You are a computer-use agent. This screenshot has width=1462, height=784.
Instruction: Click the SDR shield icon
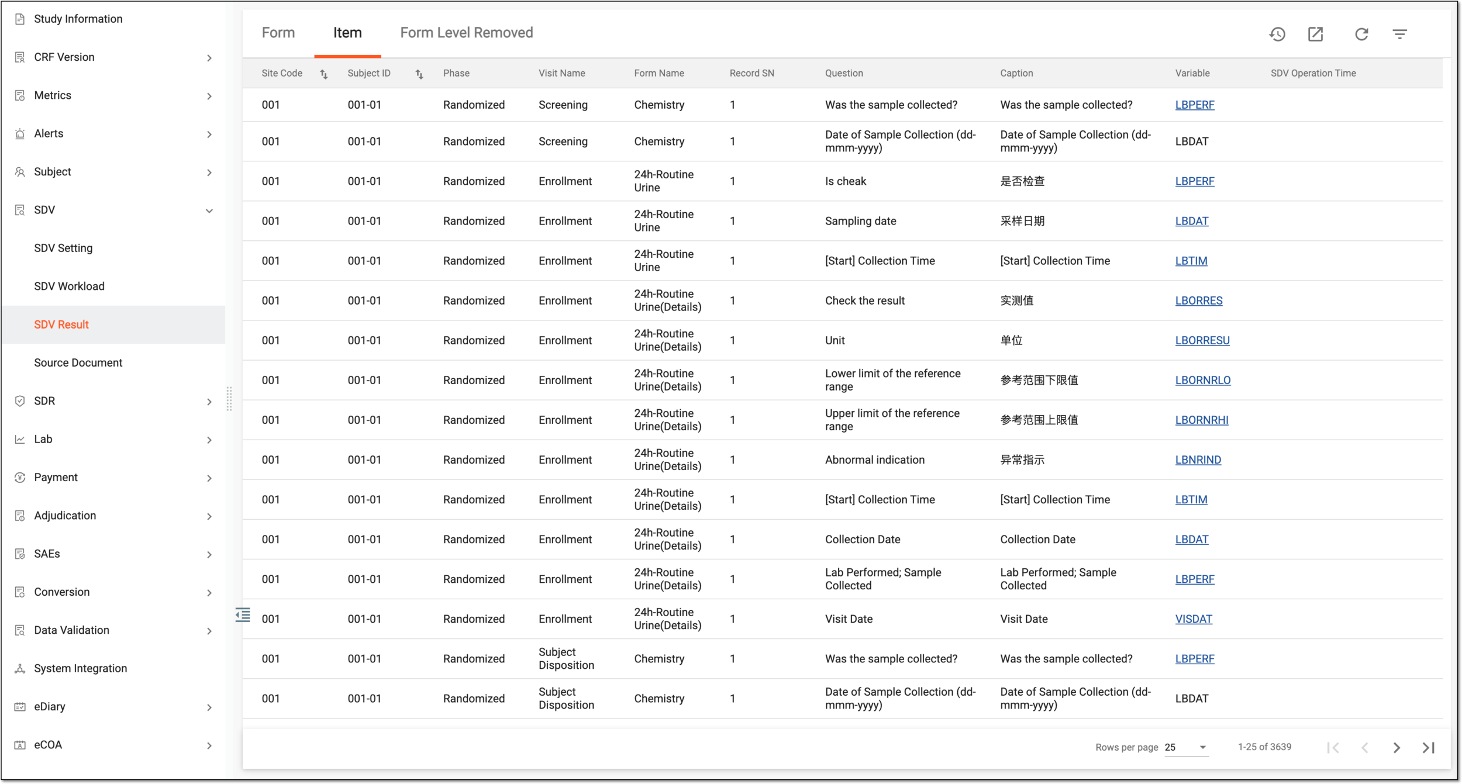[20, 400]
